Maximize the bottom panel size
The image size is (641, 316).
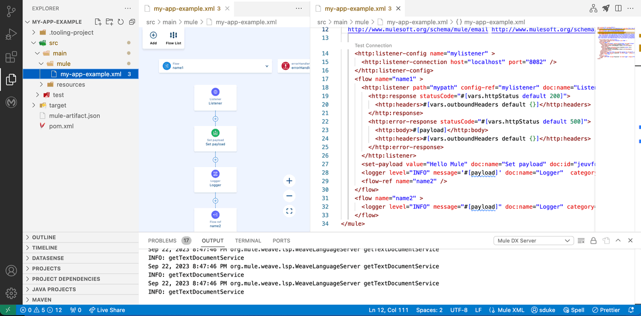point(619,241)
